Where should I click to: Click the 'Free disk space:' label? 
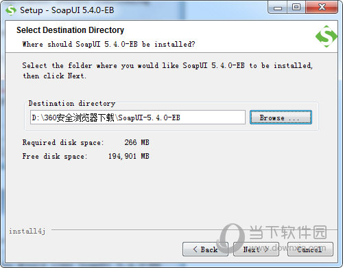[55, 156]
